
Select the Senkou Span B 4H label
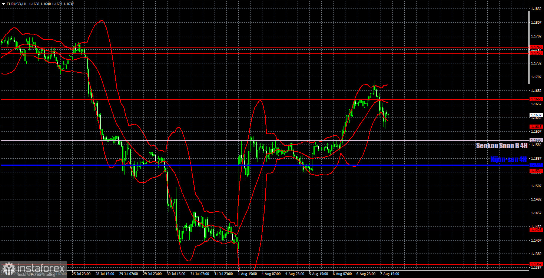(x=501, y=146)
